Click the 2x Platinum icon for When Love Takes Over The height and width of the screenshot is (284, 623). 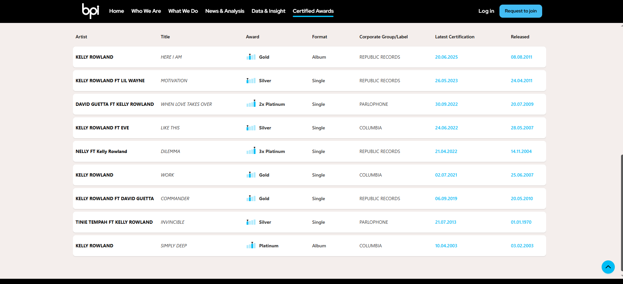click(251, 104)
